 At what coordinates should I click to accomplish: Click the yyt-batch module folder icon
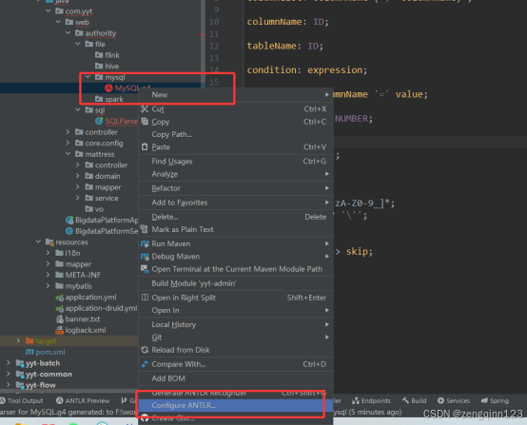pyautogui.click(x=20, y=363)
